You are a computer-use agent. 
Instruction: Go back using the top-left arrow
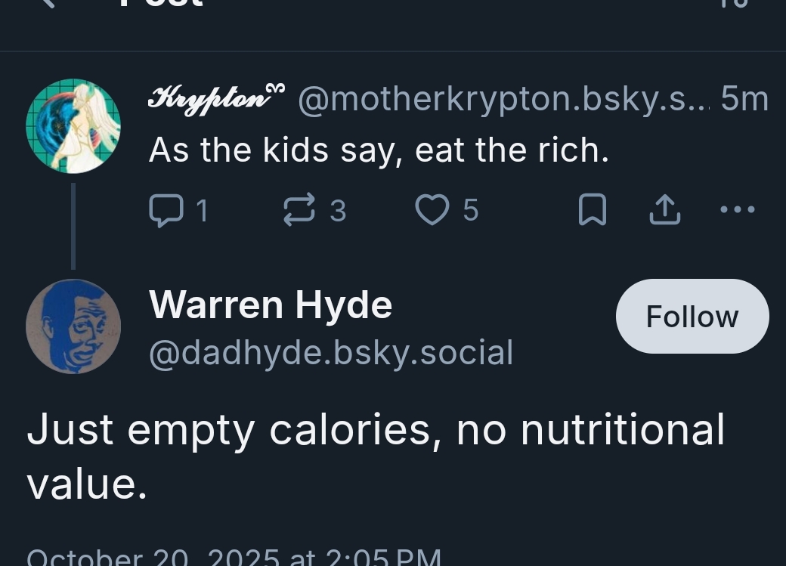pos(47,3)
